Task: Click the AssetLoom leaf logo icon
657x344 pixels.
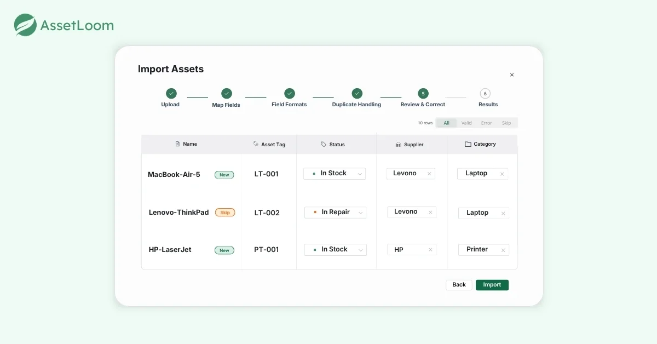Action: click(25, 25)
